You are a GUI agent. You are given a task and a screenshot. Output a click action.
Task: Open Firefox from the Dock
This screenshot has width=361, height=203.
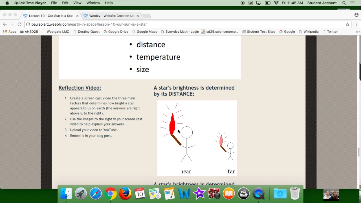pos(125,194)
